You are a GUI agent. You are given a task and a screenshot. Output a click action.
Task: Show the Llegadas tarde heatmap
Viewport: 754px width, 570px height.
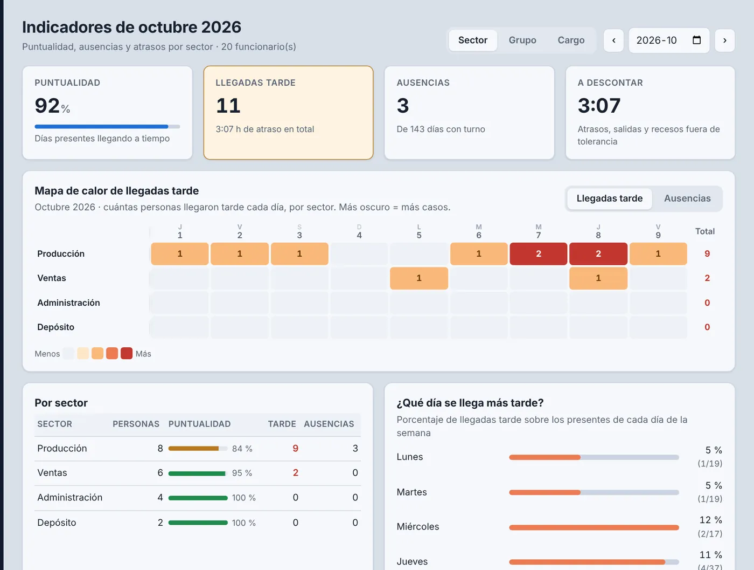[x=610, y=198]
